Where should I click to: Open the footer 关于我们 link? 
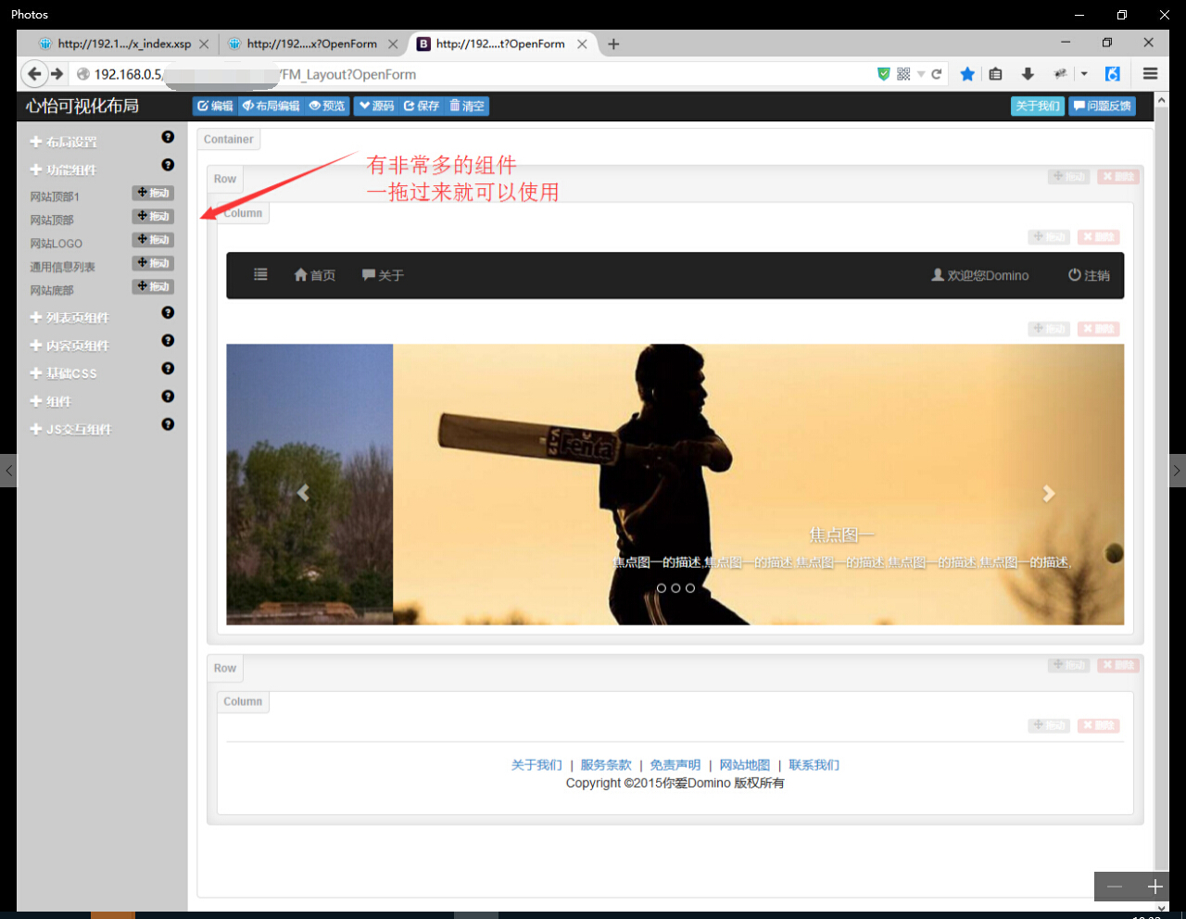[536, 765]
